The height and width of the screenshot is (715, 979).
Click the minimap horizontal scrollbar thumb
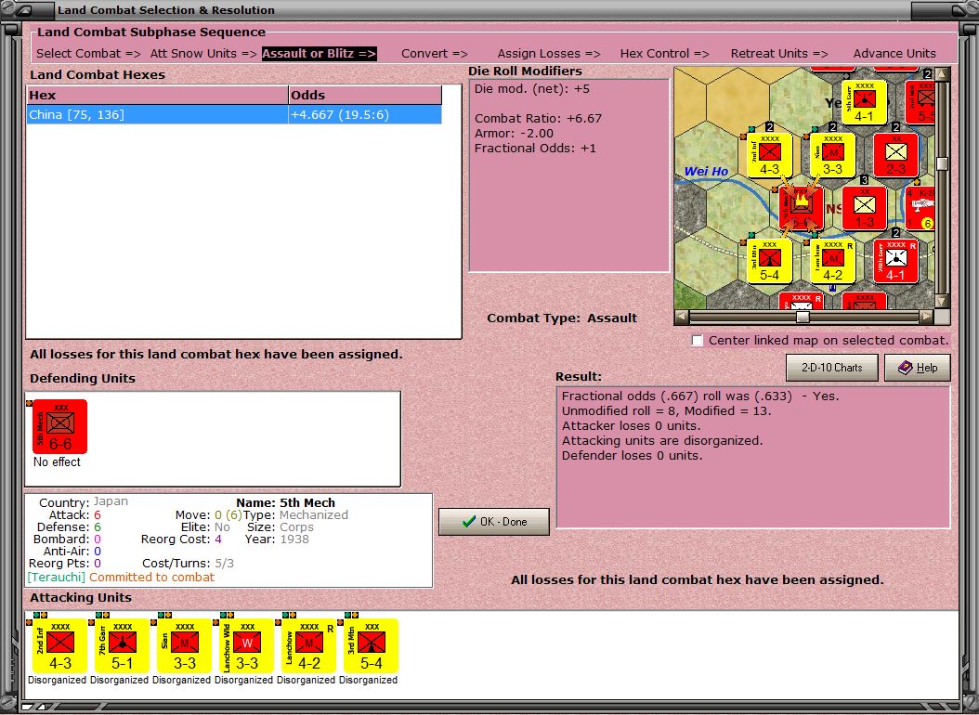point(803,317)
